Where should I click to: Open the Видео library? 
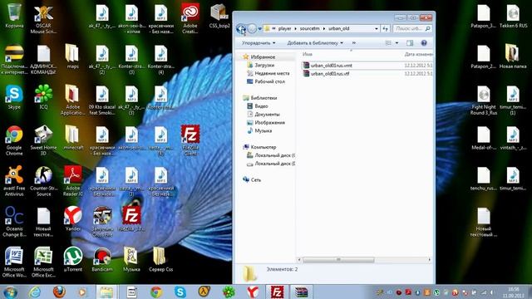261,106
